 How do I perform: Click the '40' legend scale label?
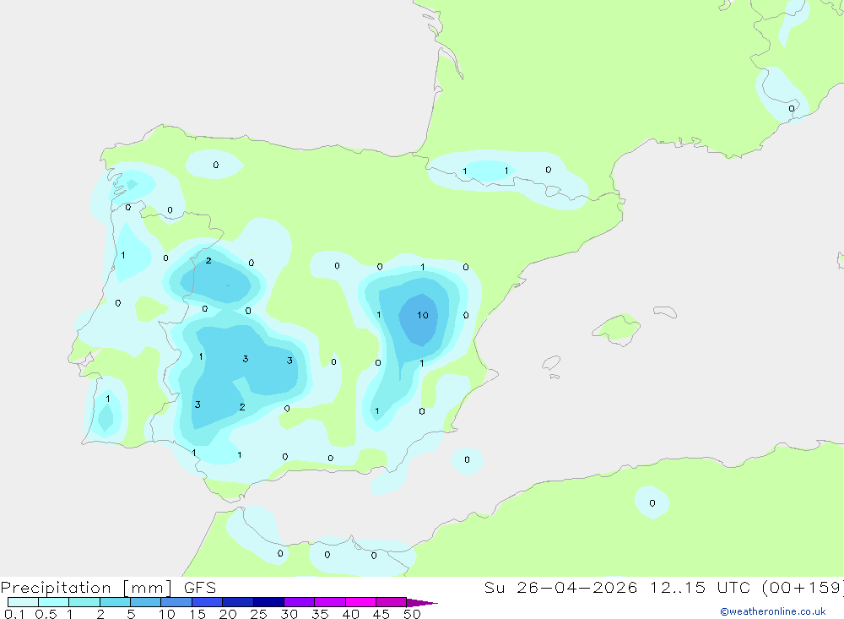[350, 614]
